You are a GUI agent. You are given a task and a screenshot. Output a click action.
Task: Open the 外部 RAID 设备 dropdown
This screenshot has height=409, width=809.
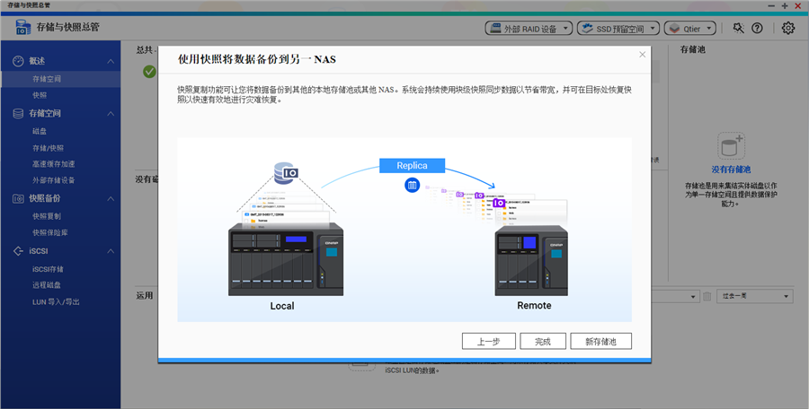point(529,28)
